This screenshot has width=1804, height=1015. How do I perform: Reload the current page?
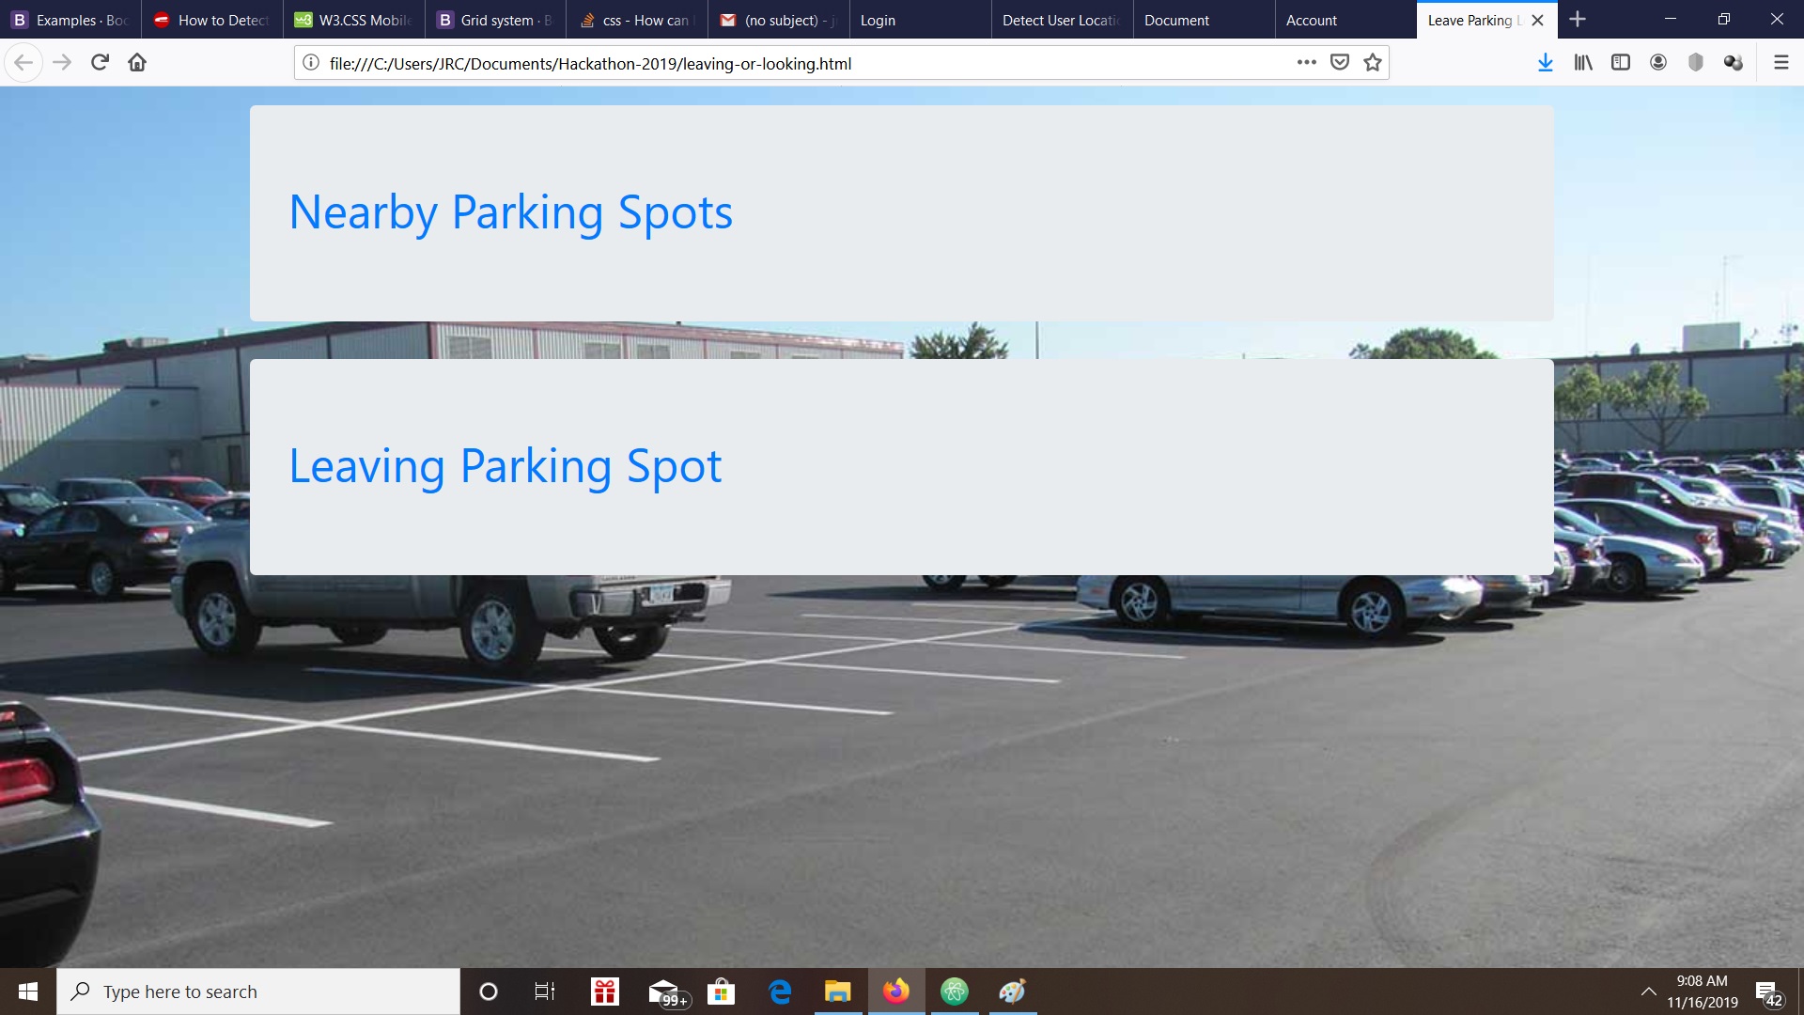(x=100, y=63)
